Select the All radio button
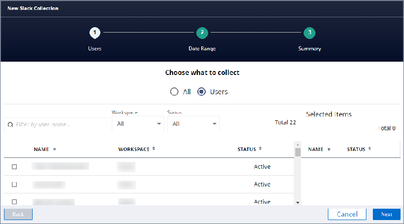Image resolution: width=404 pixels, height=224 pixels. (x=174, y=92)
